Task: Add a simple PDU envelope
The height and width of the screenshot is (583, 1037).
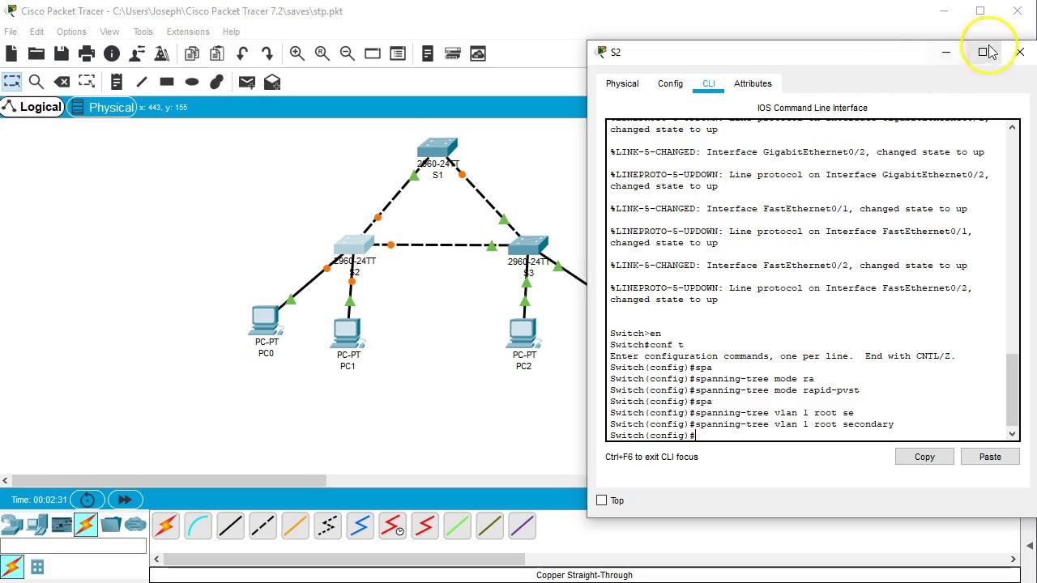Action: (247, 82)
